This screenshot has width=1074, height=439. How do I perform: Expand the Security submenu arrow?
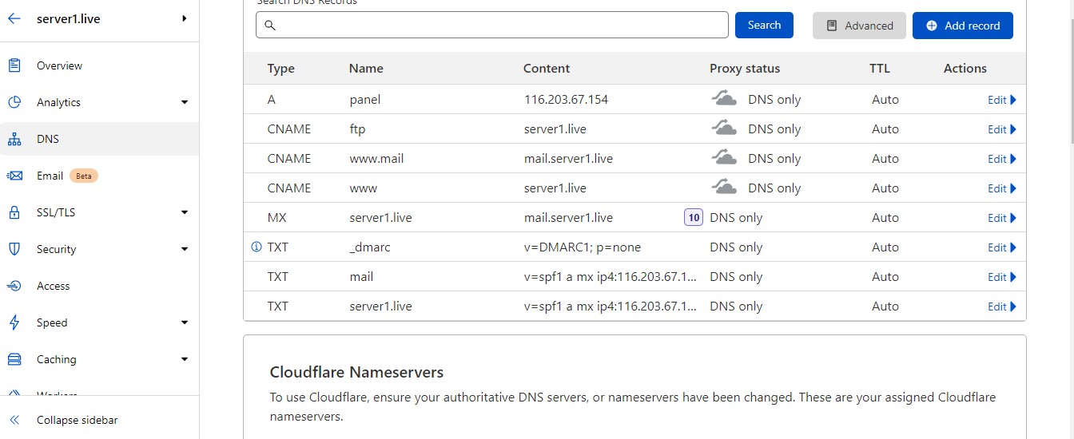point(185,249)
